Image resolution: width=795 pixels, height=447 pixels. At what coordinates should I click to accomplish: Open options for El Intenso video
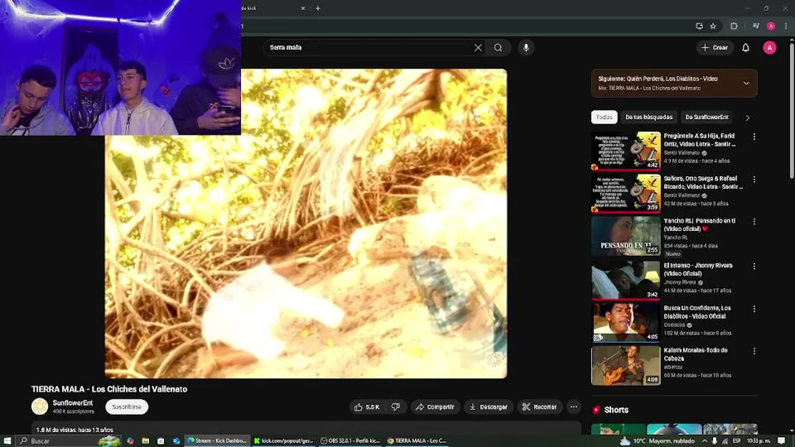754,266
